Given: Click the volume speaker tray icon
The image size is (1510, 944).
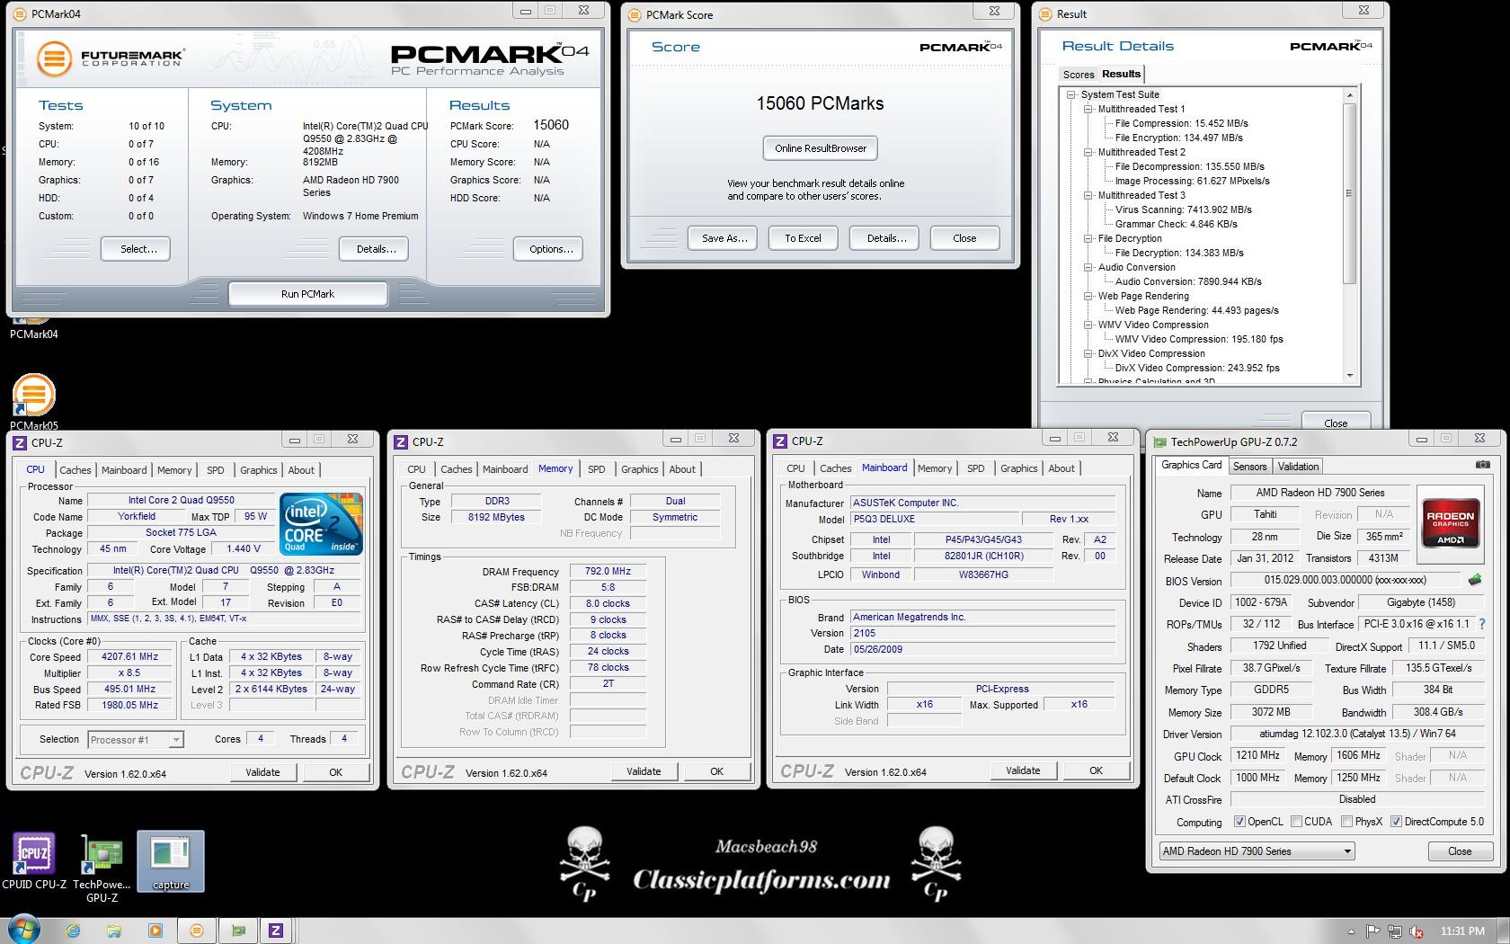Looking at the screenshot, I should pyautogui.click(x=1417, y=931).
